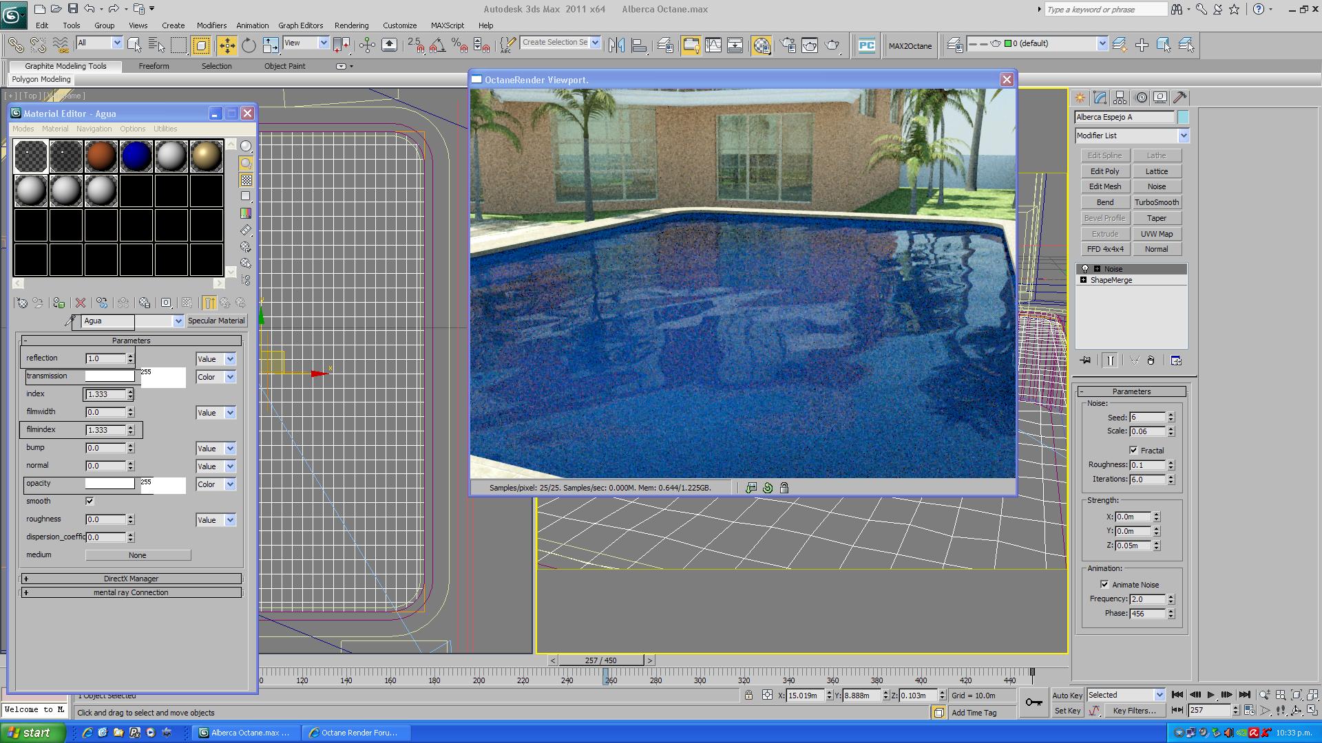Open the Modifier List dropdown
The width and height of the screenshot is (1322, 743).
click(x=1183, y=136)
